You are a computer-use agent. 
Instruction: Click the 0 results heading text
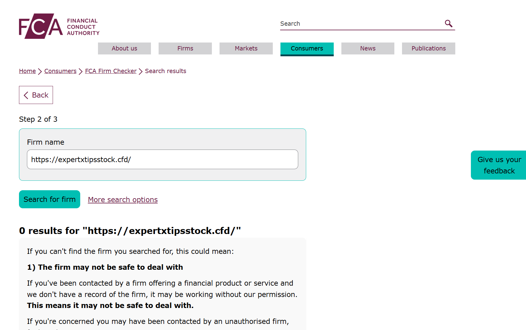pyautogui.click(x=130, y=231)
